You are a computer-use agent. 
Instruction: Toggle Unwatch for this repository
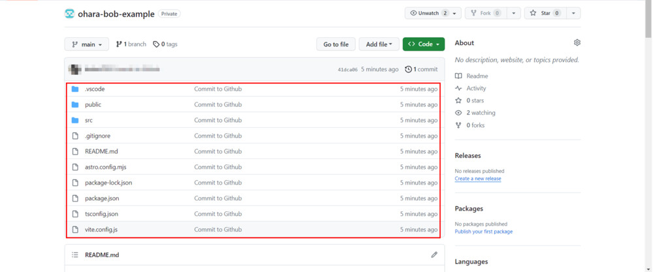click(x=429, y=13)
